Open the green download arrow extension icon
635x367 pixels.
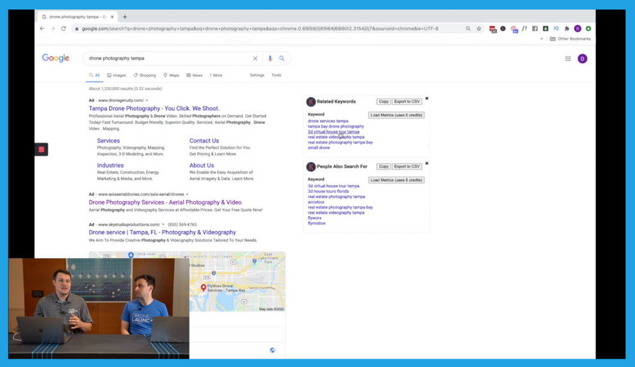[545, 28]
